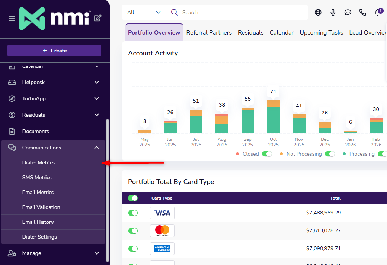The width and height of the screenshot is (387, 265).
Task: Open the chat bubble icon
Action: coord(348,12)
